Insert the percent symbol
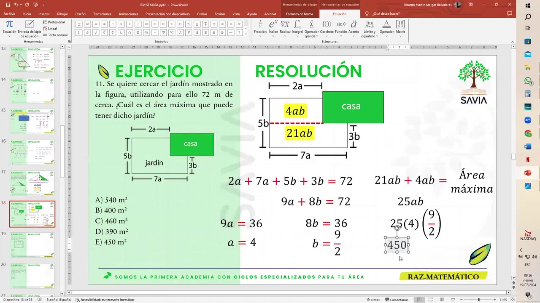 click(x=146, y=32)
